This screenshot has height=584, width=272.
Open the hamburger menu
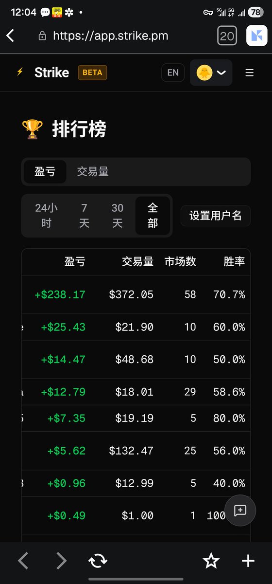click(x=250, y=73)
